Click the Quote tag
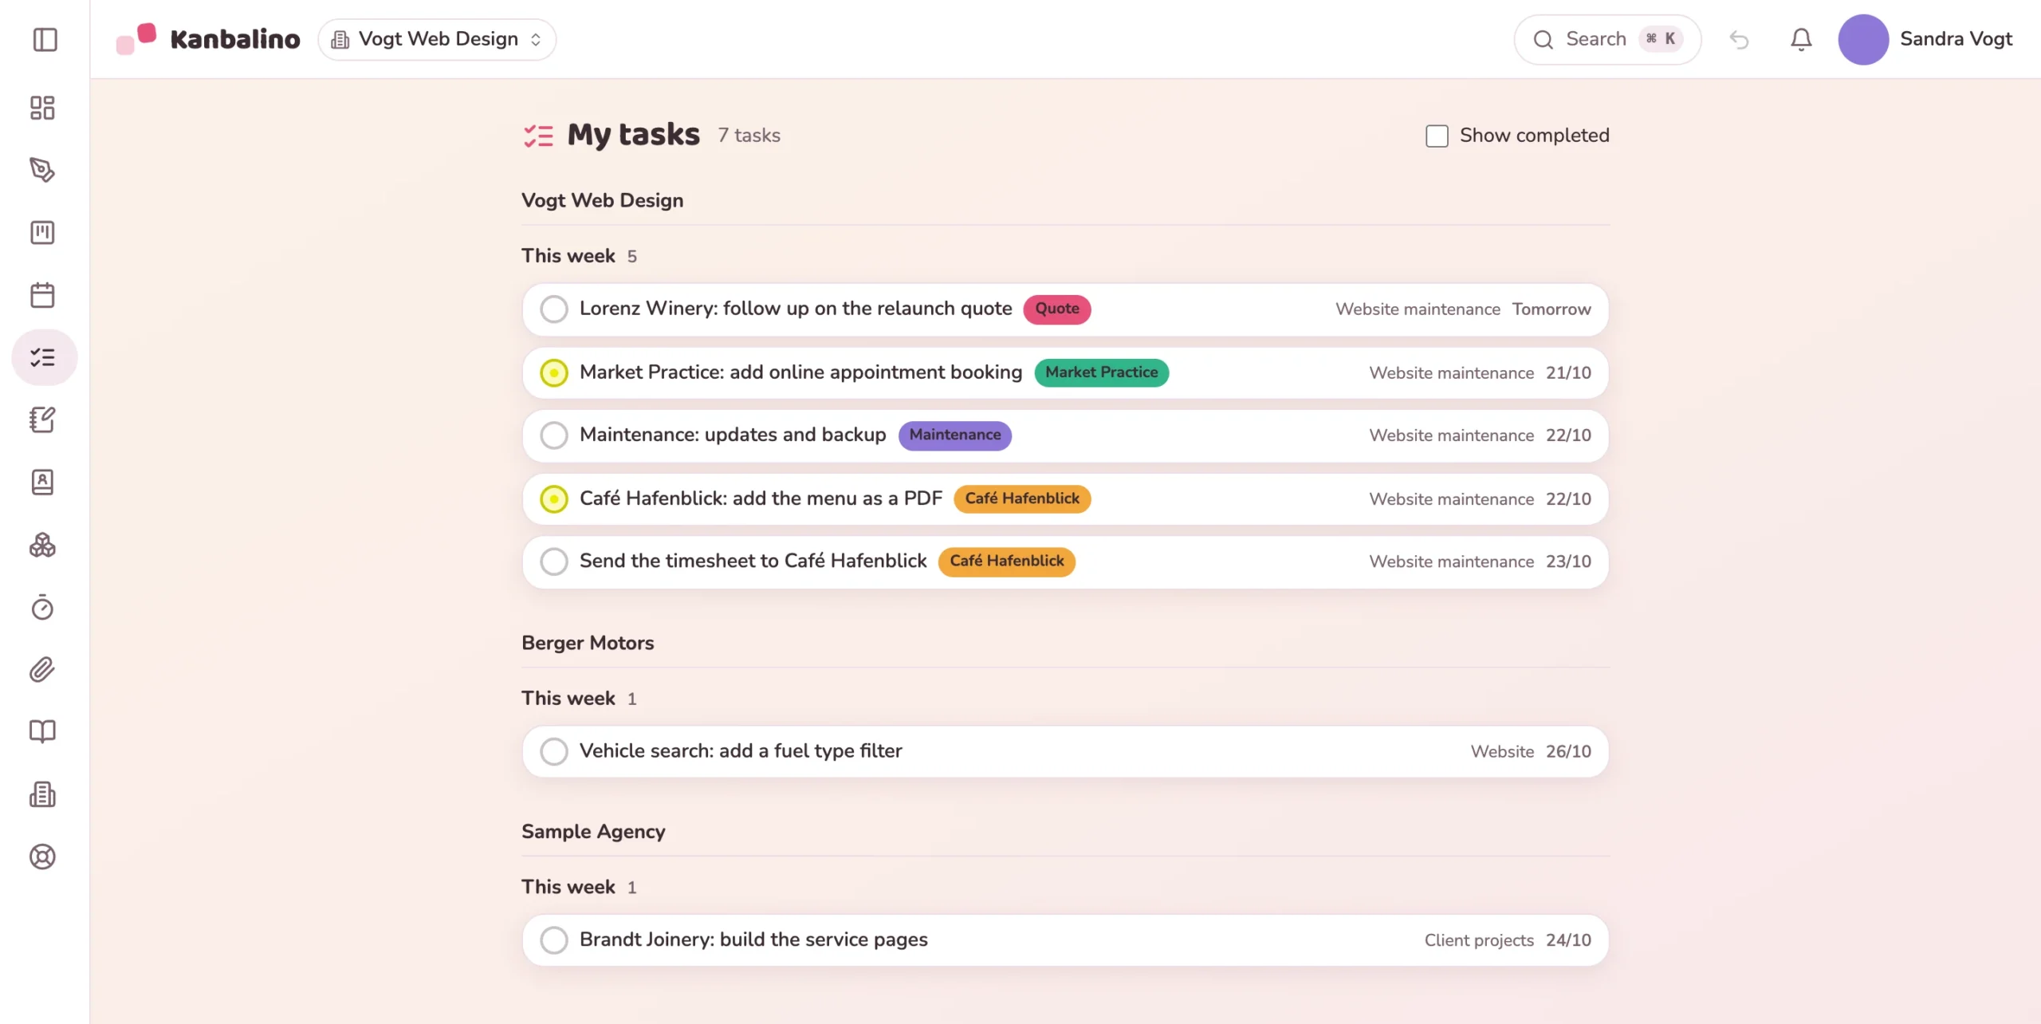This screenshot has width=2041, height=1024. click(x=1057, y=309)
